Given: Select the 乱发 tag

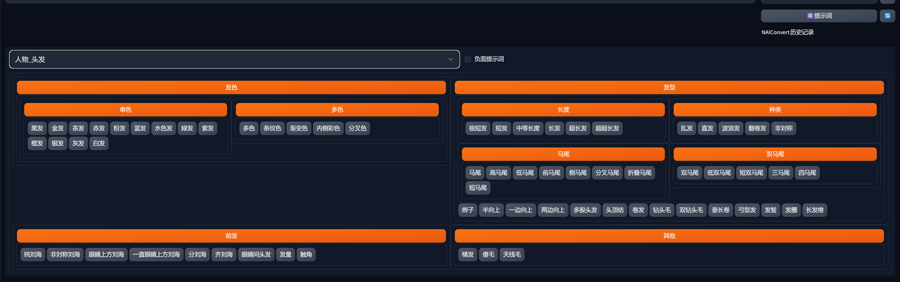Looking at the screenshot, I should tap(686, 129).
